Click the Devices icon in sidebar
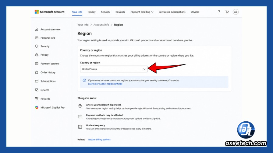Viewport: 273px width, 153px height. 37,90
